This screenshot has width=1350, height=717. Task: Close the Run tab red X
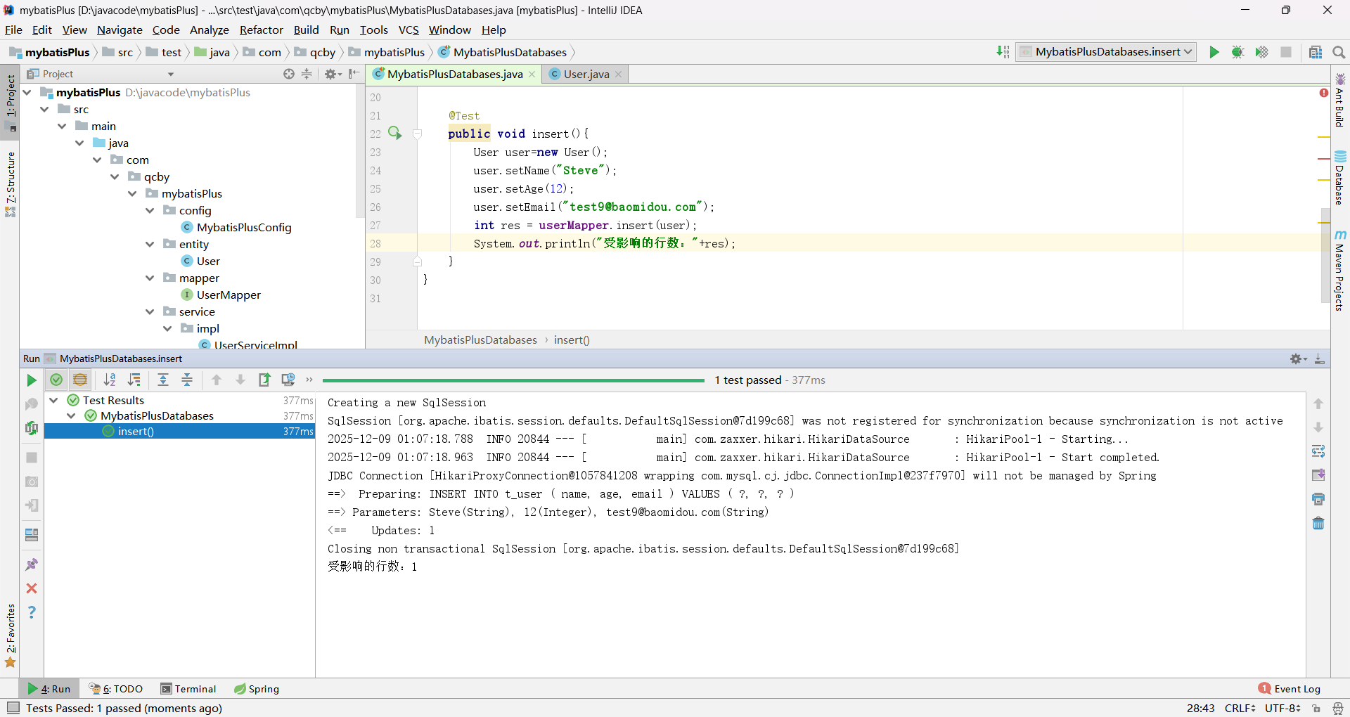(32, 588)
